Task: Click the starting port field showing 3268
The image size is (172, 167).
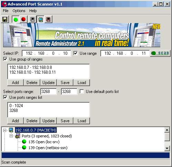Action: [49, 92]
